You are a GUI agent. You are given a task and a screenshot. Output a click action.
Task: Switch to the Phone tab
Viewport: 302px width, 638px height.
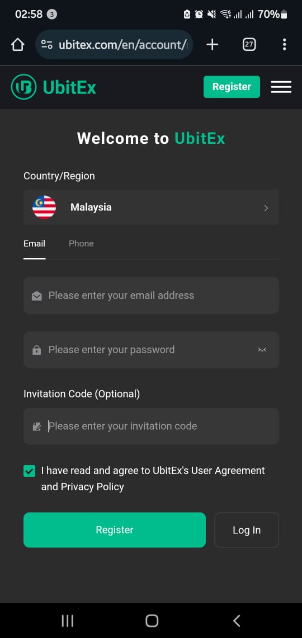tap(81, 243)
